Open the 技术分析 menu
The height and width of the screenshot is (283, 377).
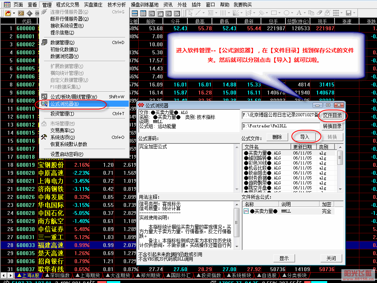coord(116,5)
